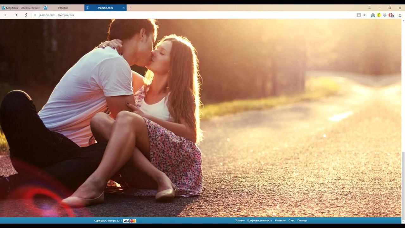Select the Jeempo.com tab
Image resolution: width=405 pixels, height=228 pixels.
tap(105, 8)
